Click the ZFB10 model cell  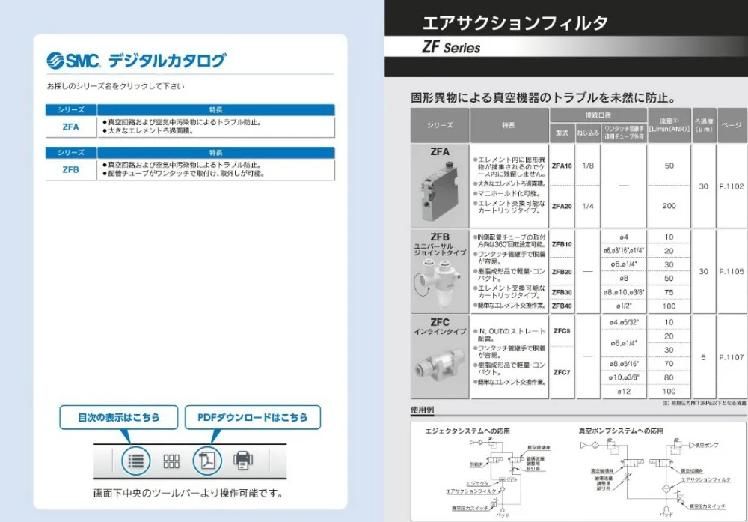562,244
